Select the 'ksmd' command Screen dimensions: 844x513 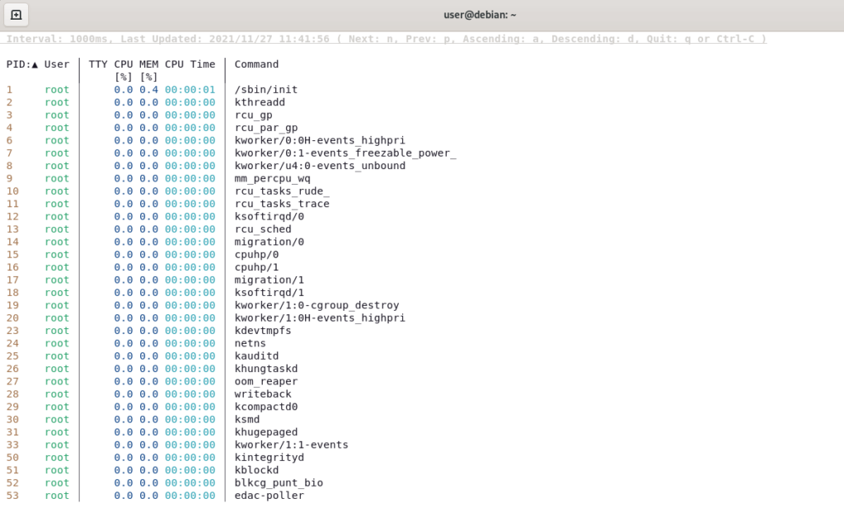point(247,419)
